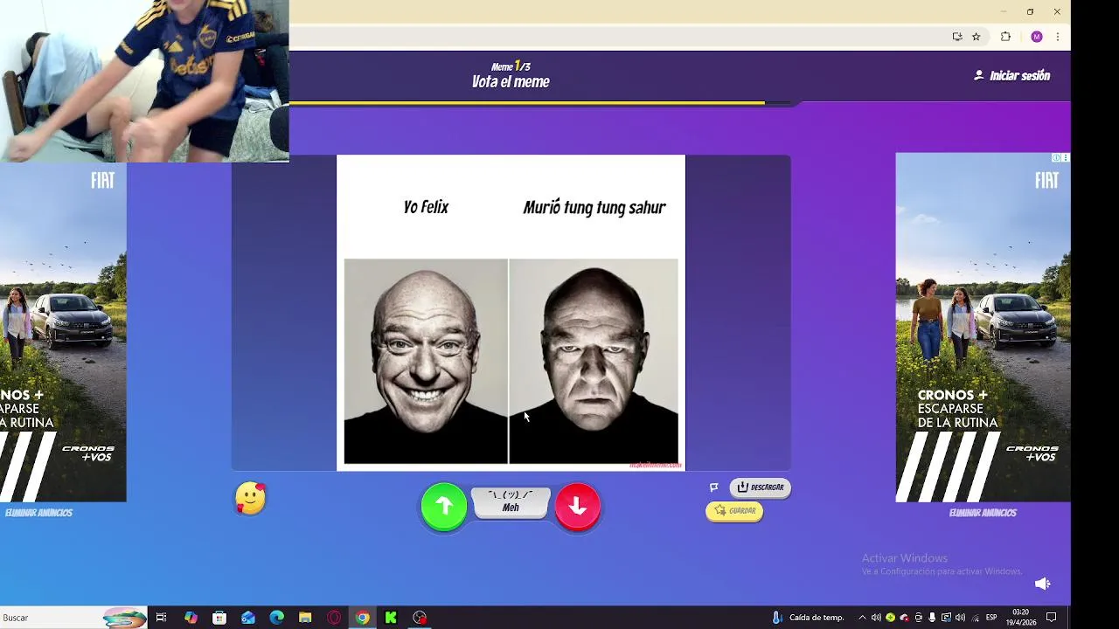Open the Chrome three-dot menu
Image resolution: width=1119 pixels, height=629 pixels.
(1058, 37)
